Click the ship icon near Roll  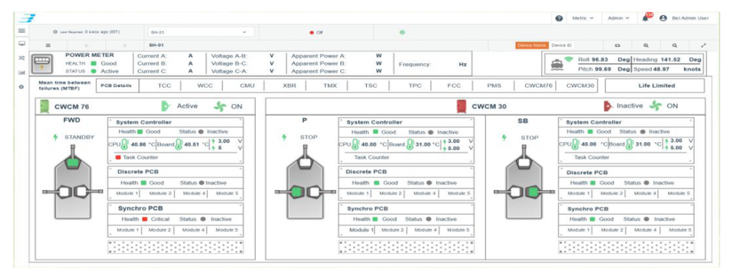coord(558,65)
